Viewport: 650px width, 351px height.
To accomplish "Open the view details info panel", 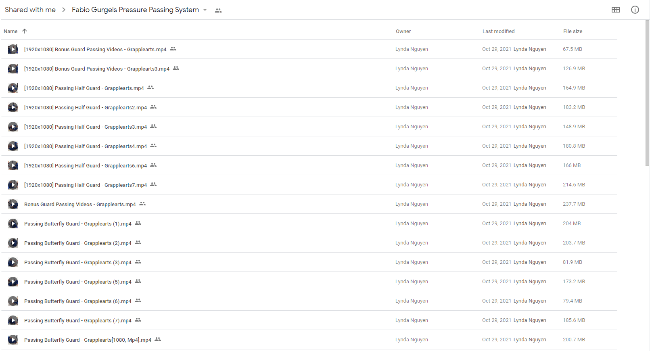I will pos(635,10).
